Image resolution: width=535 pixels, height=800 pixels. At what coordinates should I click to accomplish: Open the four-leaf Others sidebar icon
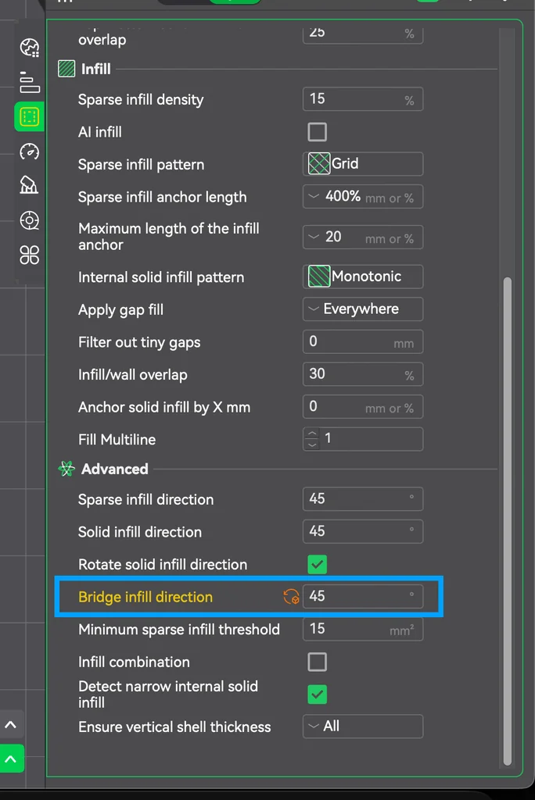tap(29, 255)
